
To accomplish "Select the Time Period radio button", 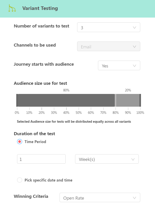I will 20,142.
